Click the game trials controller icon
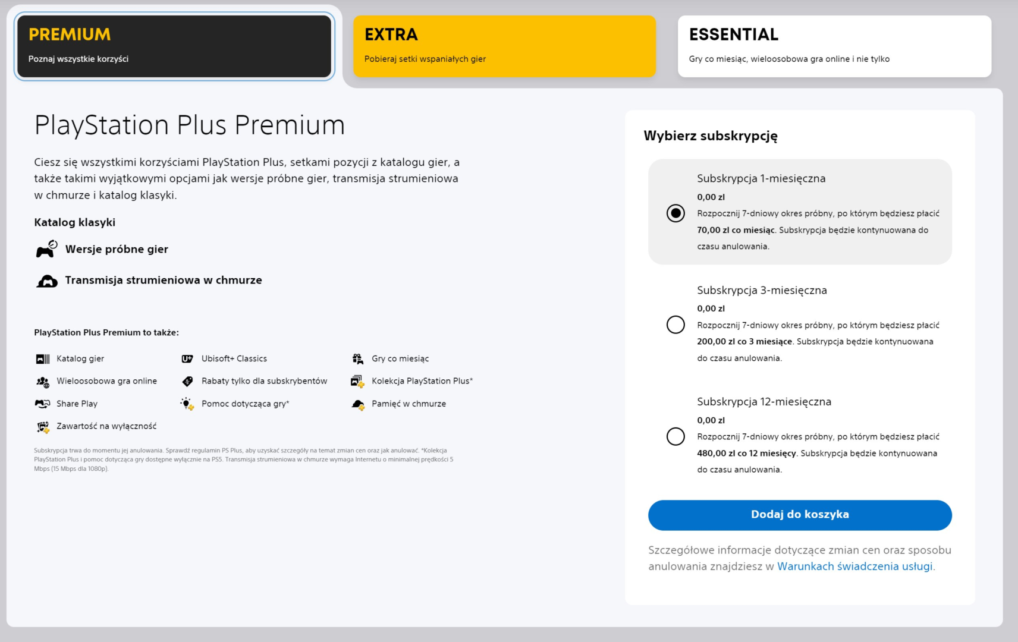The height and width of the screenshot is (642, 1018). pos(46,249)
